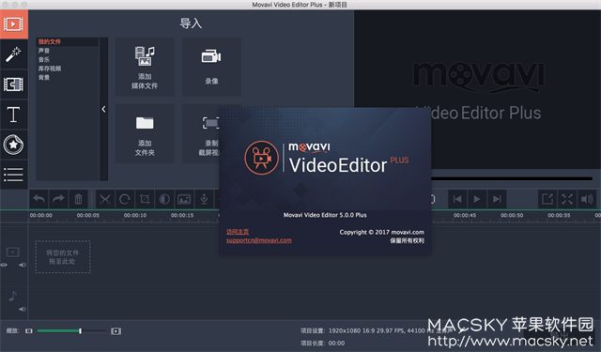Click the supportcn@movavi.com email link
601x352 pixels.
[x=259, y=240]
